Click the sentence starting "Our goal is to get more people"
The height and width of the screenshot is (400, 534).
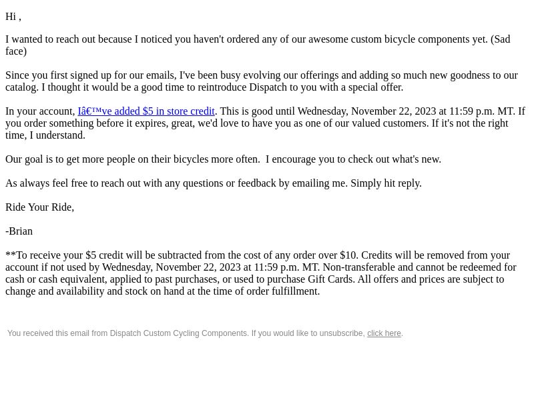click(132, 159)
